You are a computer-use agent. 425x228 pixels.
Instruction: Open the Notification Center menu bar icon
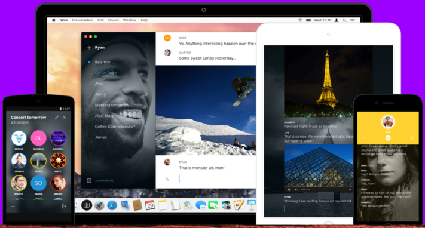click(x=352, y=20)
